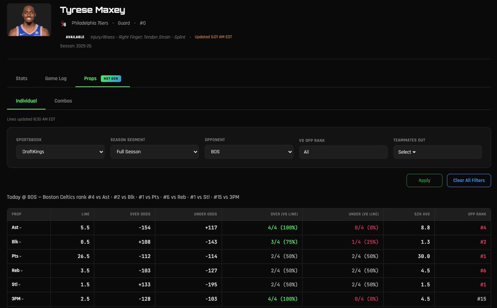Image resolution: width=497 pixels, height=308 pixels.
Task: Click the 3PM over odds -128
Action: tap(144, 299)
